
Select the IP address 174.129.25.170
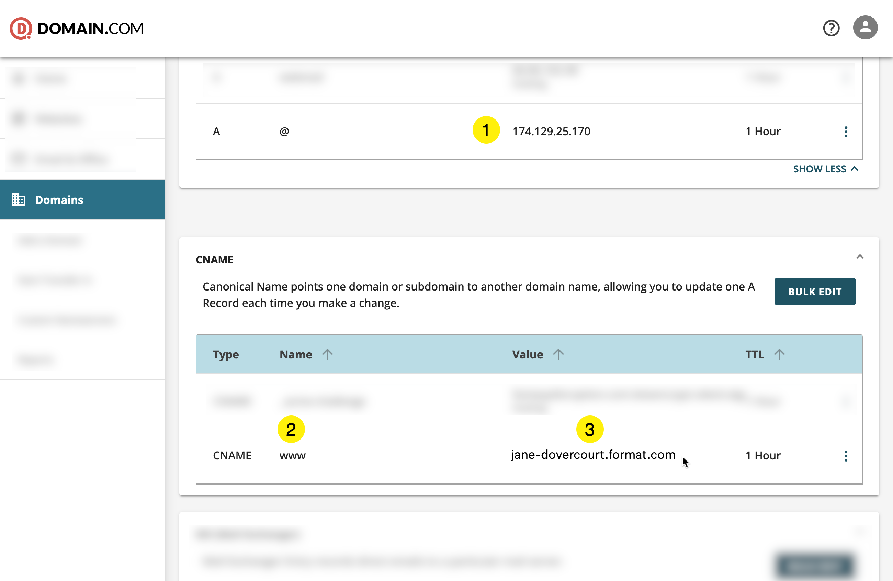(x=552, y=131)
